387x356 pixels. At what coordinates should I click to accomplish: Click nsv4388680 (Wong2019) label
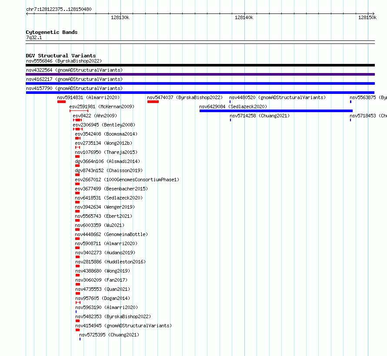[103, 271]
